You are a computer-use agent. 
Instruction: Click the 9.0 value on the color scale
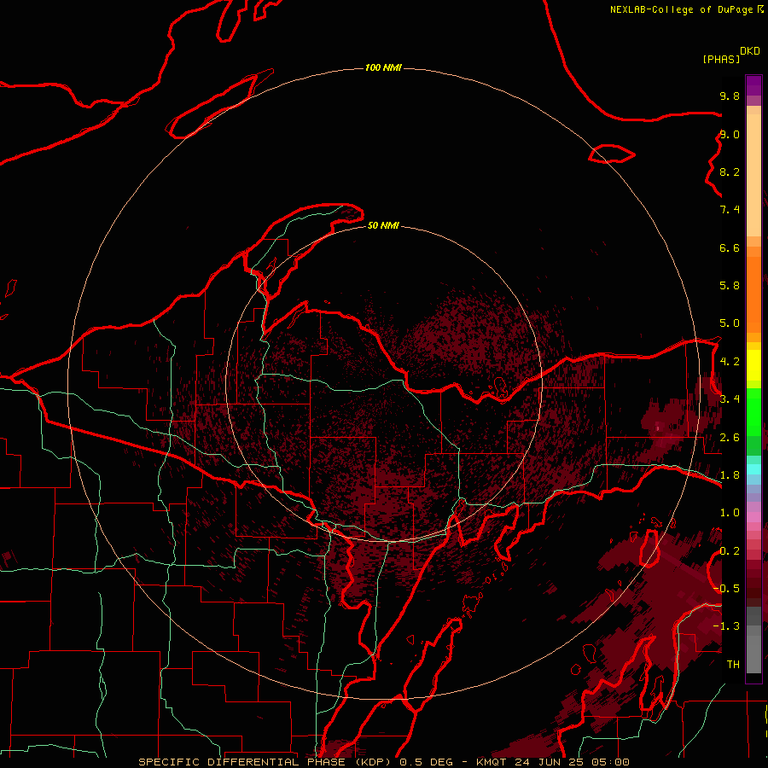tap(730, 134)
